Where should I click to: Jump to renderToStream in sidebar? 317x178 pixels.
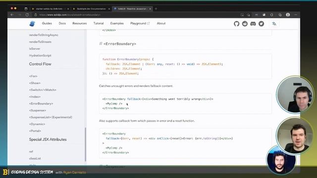[40, 42]
